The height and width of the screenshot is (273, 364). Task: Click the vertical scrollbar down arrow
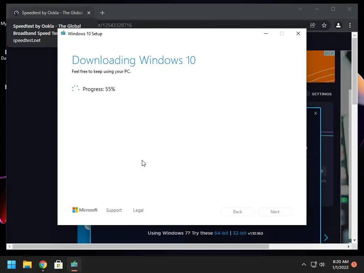coord(354,240)
